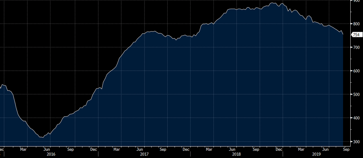Click the Sep label in the 2018 span
Screen dimensions: 363x158
pyautogui.click(x=256, y=149)
